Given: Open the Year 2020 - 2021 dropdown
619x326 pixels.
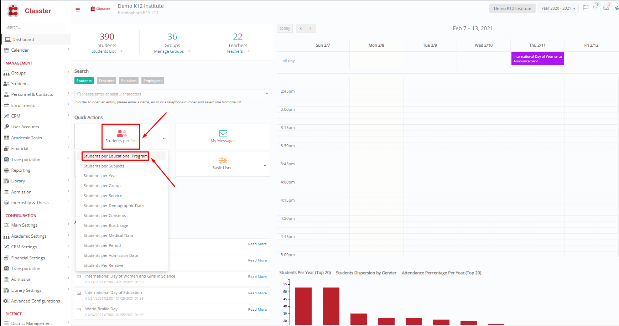Looking at the screenshot, I should click(558, 8).
